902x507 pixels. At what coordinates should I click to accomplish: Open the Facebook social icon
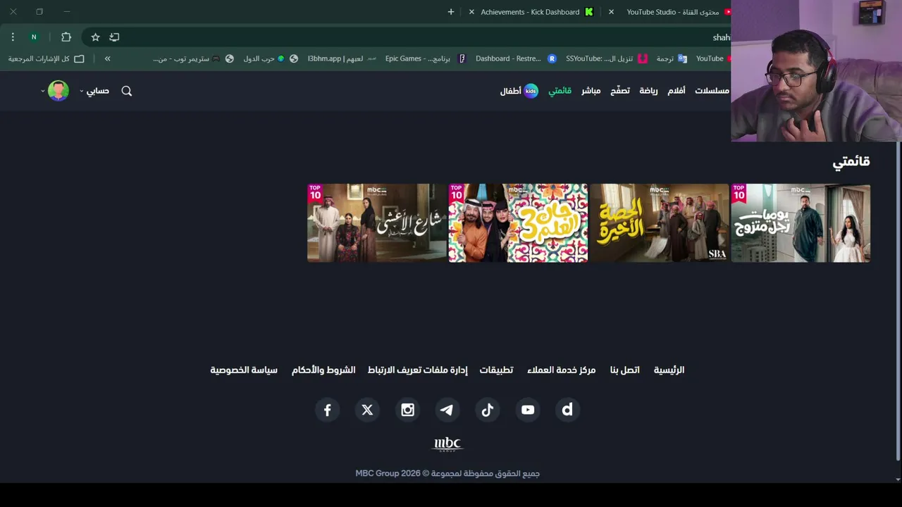click(328, 410)
